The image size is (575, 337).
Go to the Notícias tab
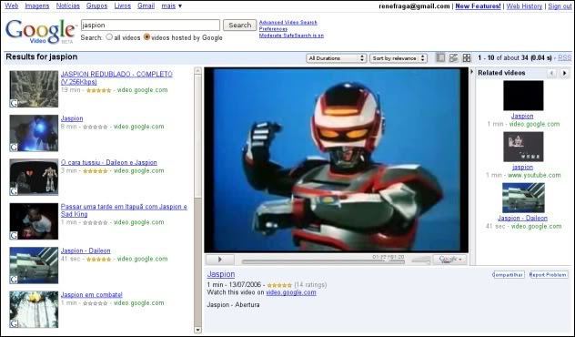(x=68, y=5)
